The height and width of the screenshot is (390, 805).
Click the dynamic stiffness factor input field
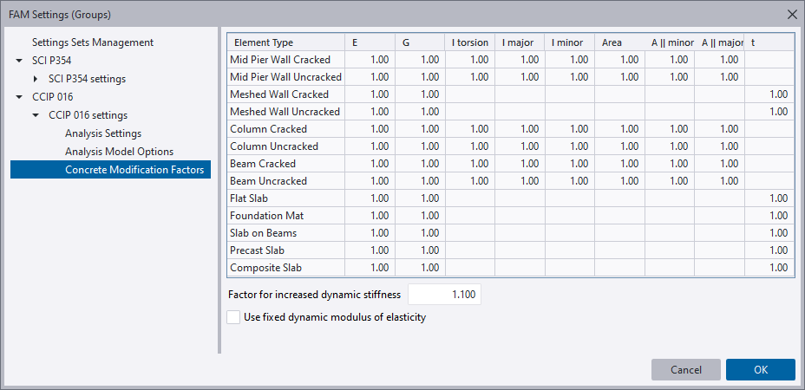click(x=444, y=295)
